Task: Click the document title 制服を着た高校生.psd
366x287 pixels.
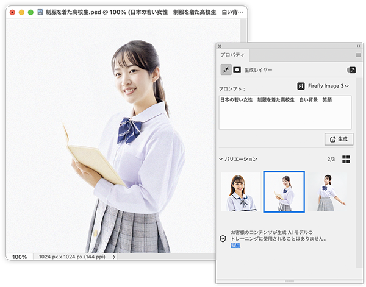Action: [x=73, y=12]
